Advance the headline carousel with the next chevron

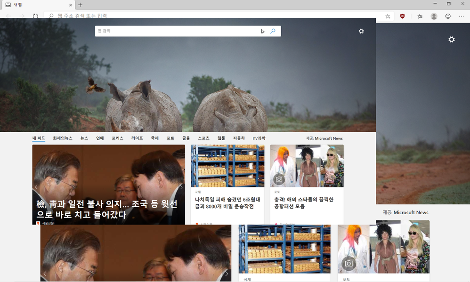[x=181, y=187]
